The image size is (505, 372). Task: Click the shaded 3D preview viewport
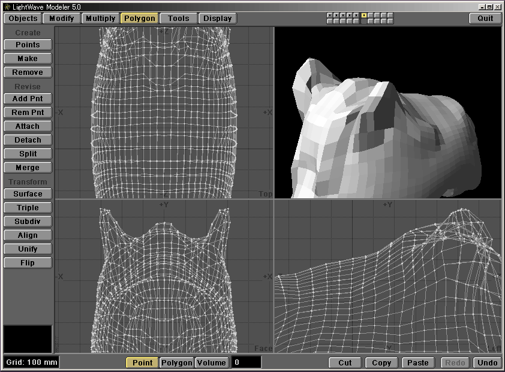tap(387, 113)
